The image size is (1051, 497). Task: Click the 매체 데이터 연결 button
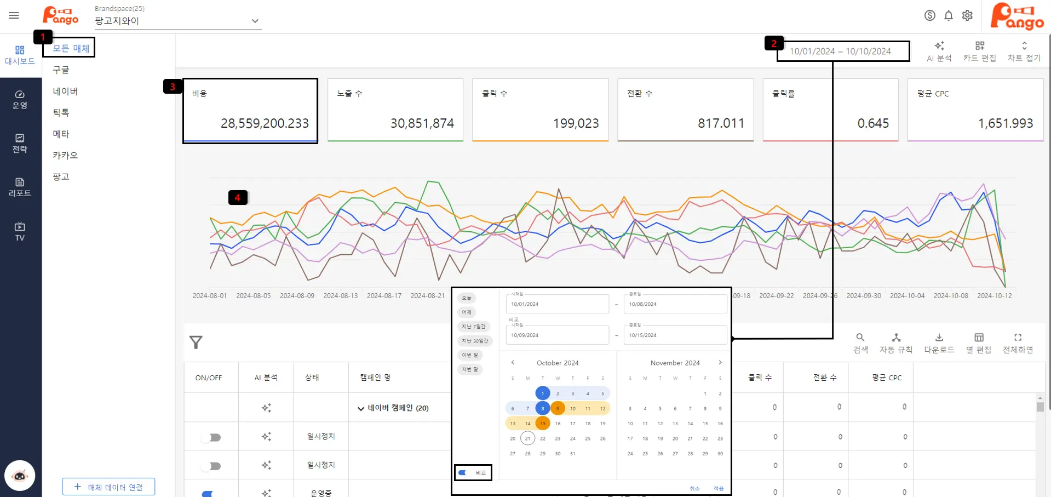pos(108,487)
